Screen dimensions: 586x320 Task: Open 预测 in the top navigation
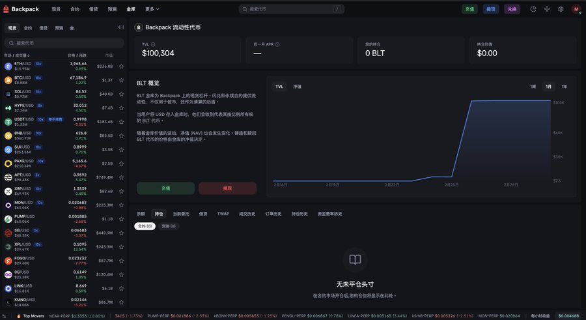click(x=112, y=9)
